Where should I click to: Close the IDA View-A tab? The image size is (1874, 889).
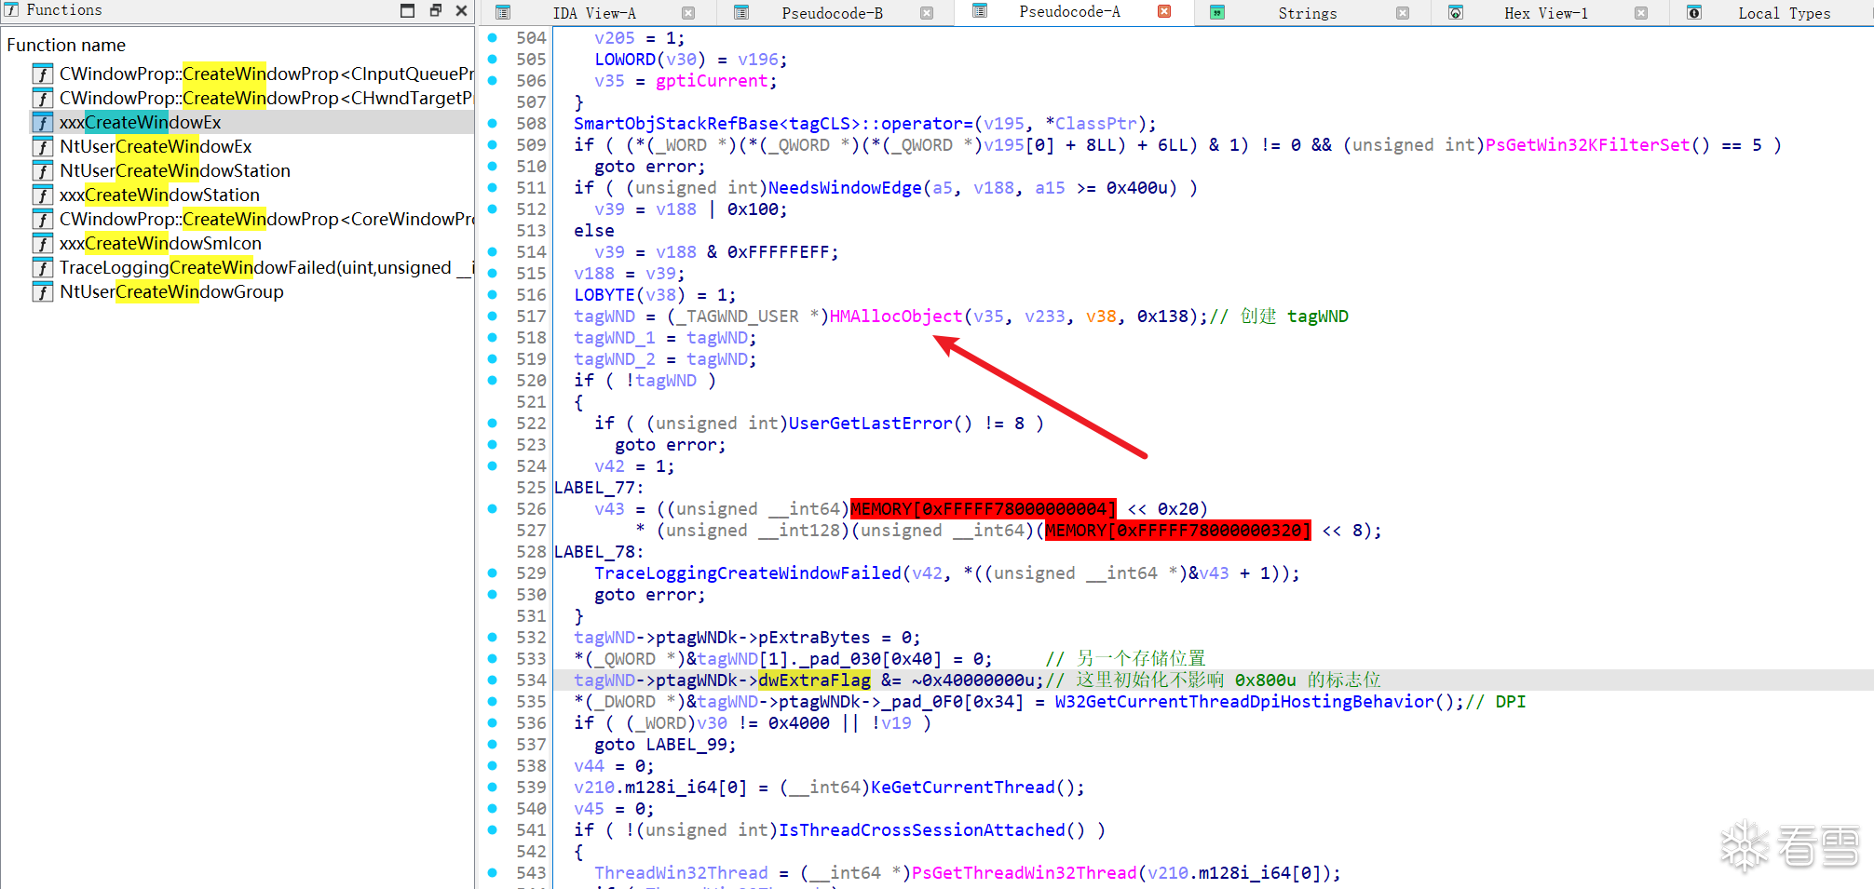pos(688,13)
